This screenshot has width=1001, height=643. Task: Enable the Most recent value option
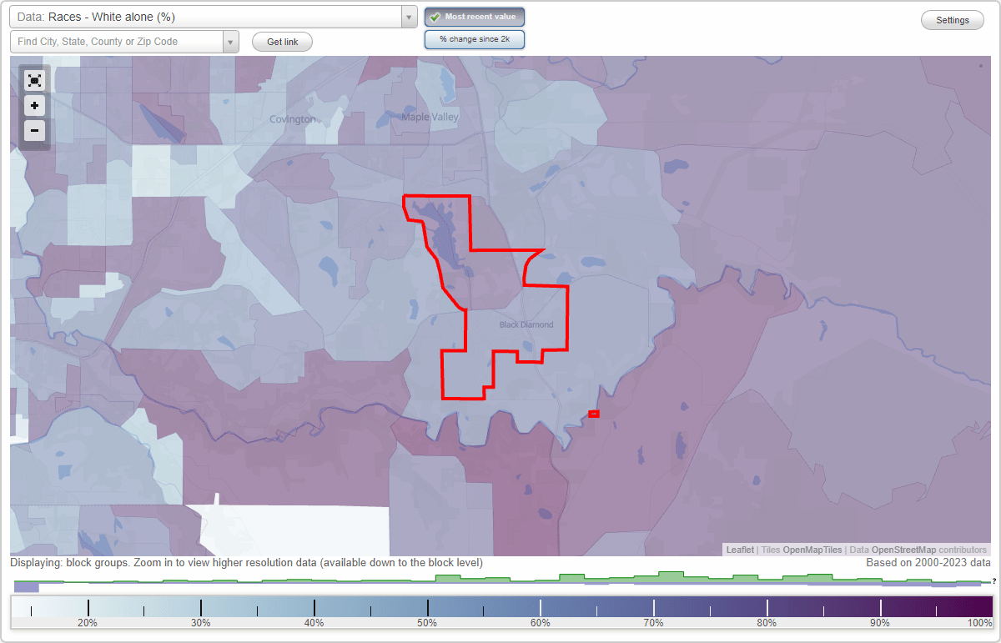pos(475,17)
